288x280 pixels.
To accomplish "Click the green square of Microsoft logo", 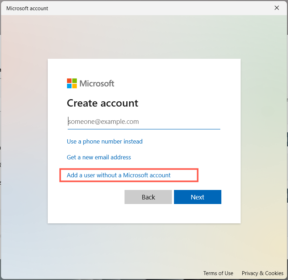I will click(x=74, y=81).
